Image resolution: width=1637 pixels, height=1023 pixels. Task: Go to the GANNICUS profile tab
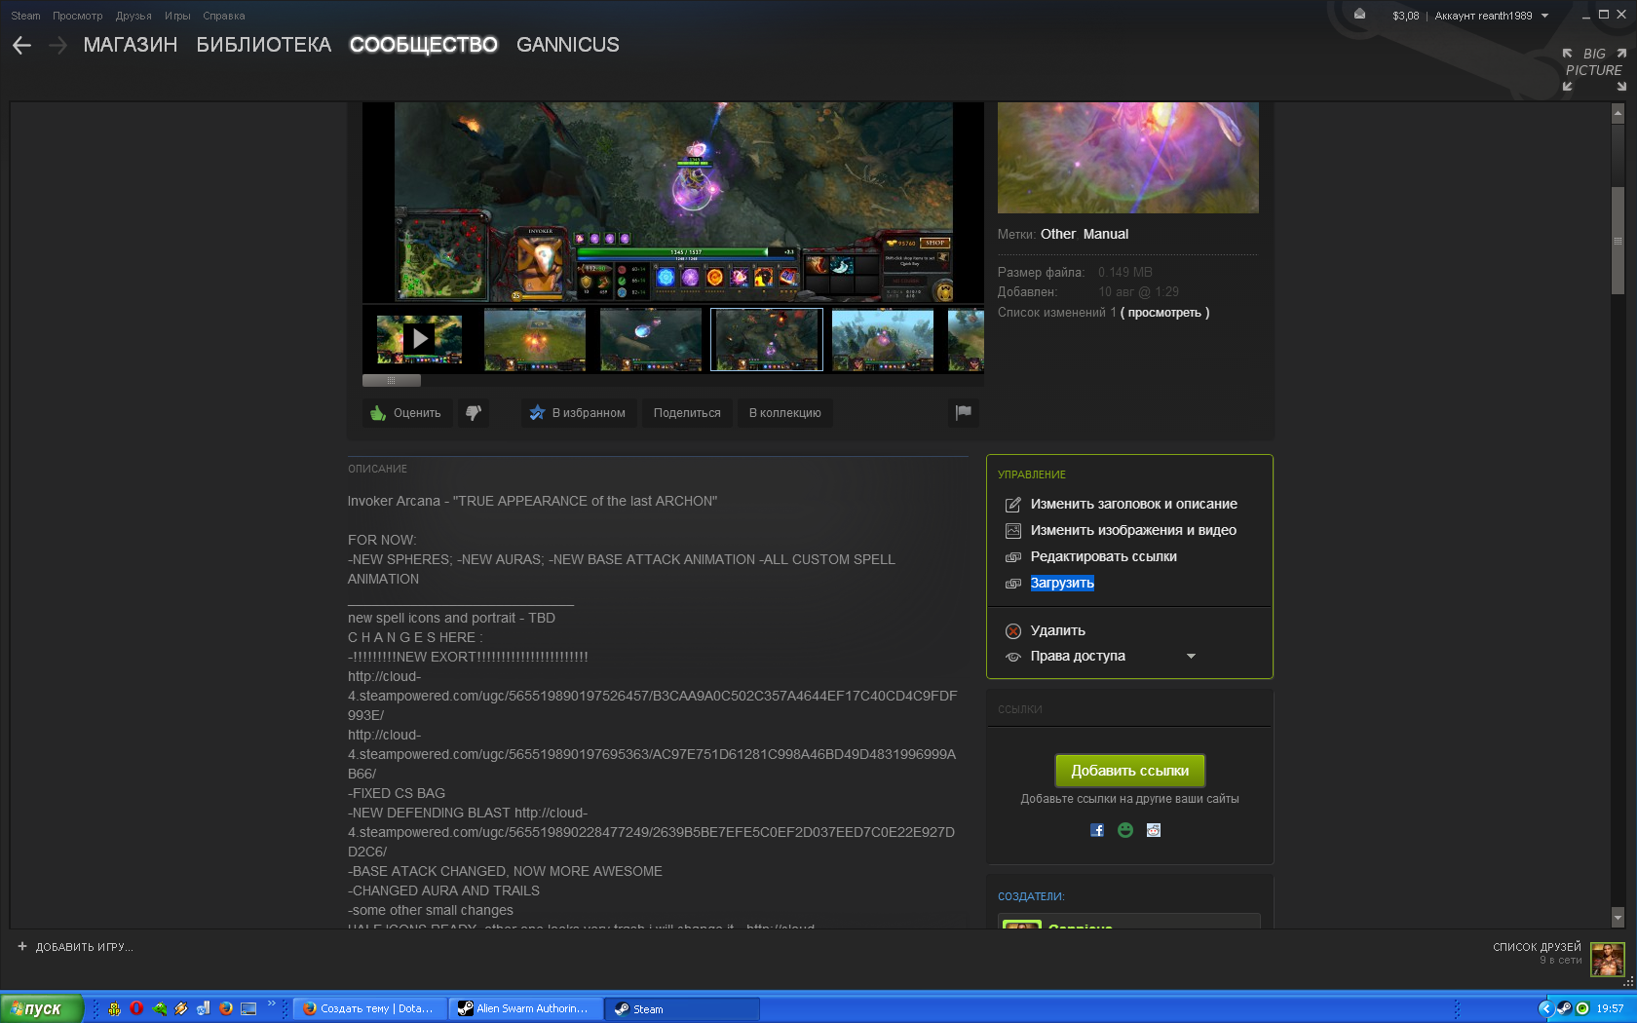568,45
